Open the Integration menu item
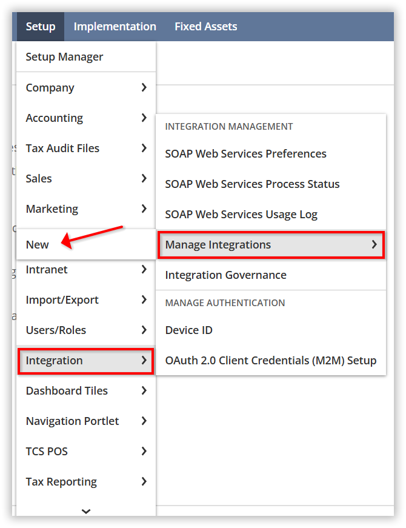 tap(86, 361)
